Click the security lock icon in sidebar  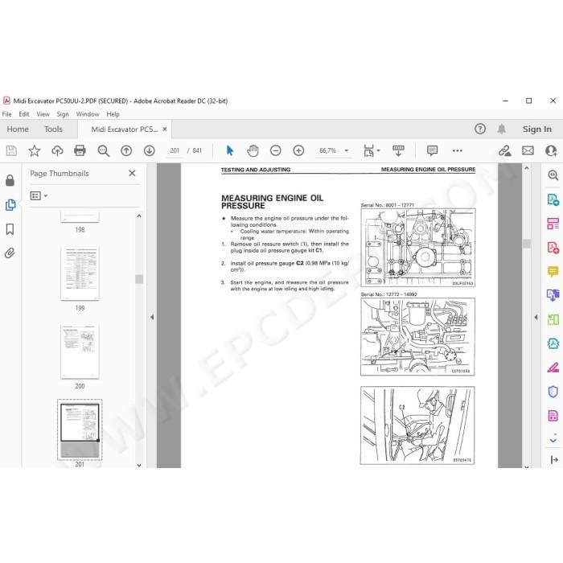pos(10,180)
